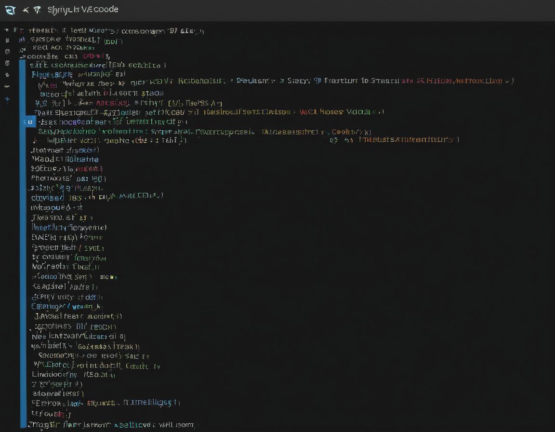Image resolution: width=555 pixels, height=432 pixels.
Task: Select the Run and Debug sidebar icon
Action: pyautogui.click(x=7, y=63)
